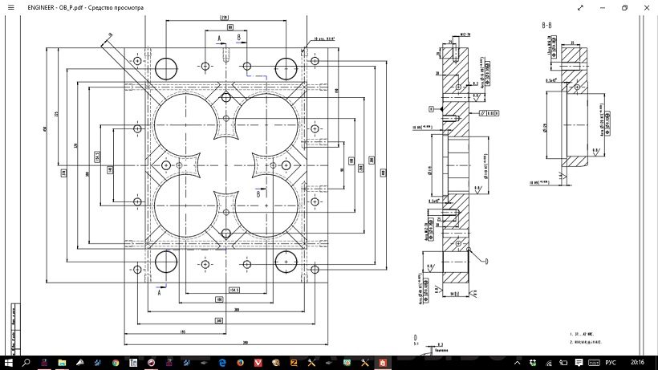Viewport: 658px width, 370px height.
Task: Open Firefox from the taskbar
Action: pyautogui.click(x=241, y=364)
